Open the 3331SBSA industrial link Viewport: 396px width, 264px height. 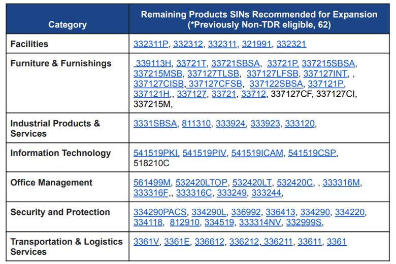pos(154,123)
